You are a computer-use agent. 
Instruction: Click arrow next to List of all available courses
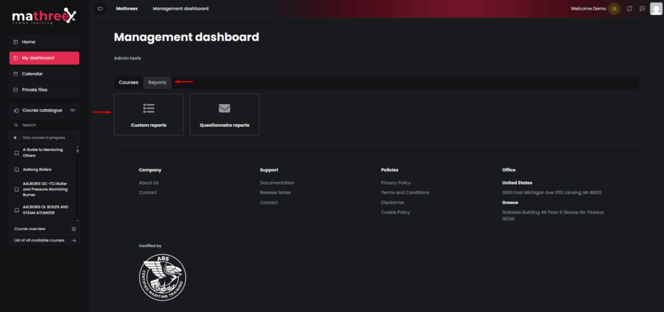(74, 241)
